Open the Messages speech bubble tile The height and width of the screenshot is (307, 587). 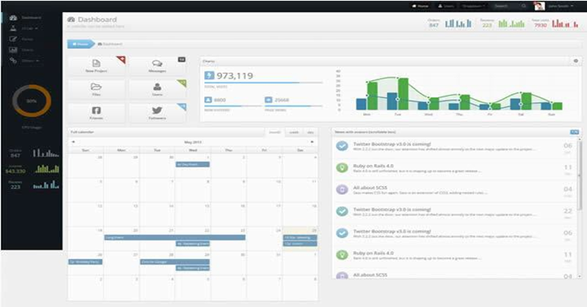coord(157,66)
